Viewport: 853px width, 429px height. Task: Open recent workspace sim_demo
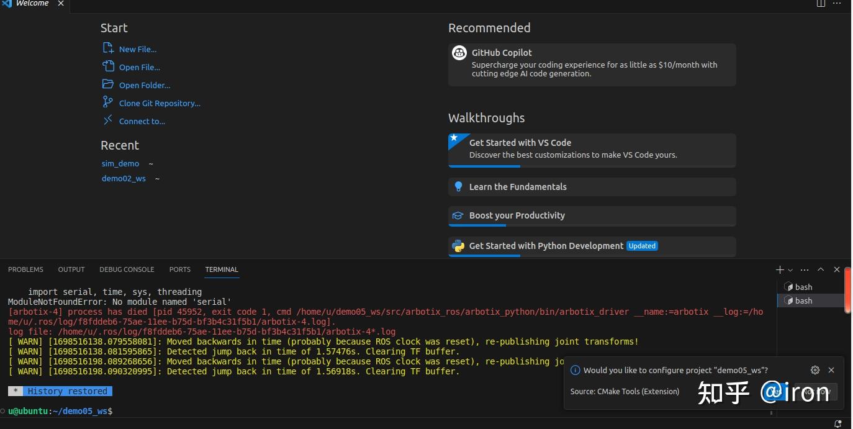120,163
